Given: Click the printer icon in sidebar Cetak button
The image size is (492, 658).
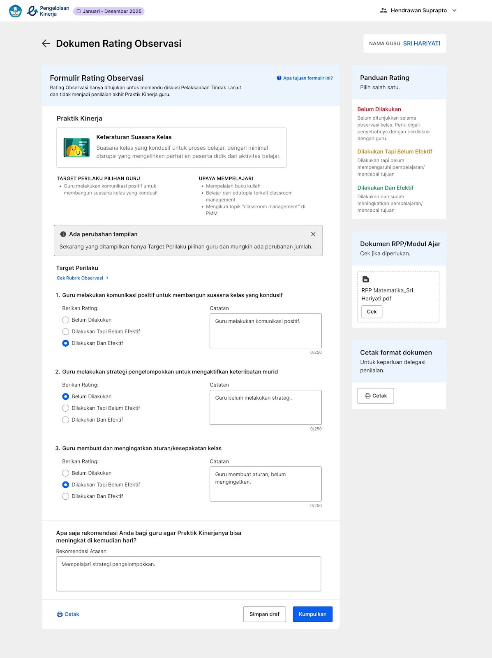Looking at the screenshot, I should click(367, 396).
